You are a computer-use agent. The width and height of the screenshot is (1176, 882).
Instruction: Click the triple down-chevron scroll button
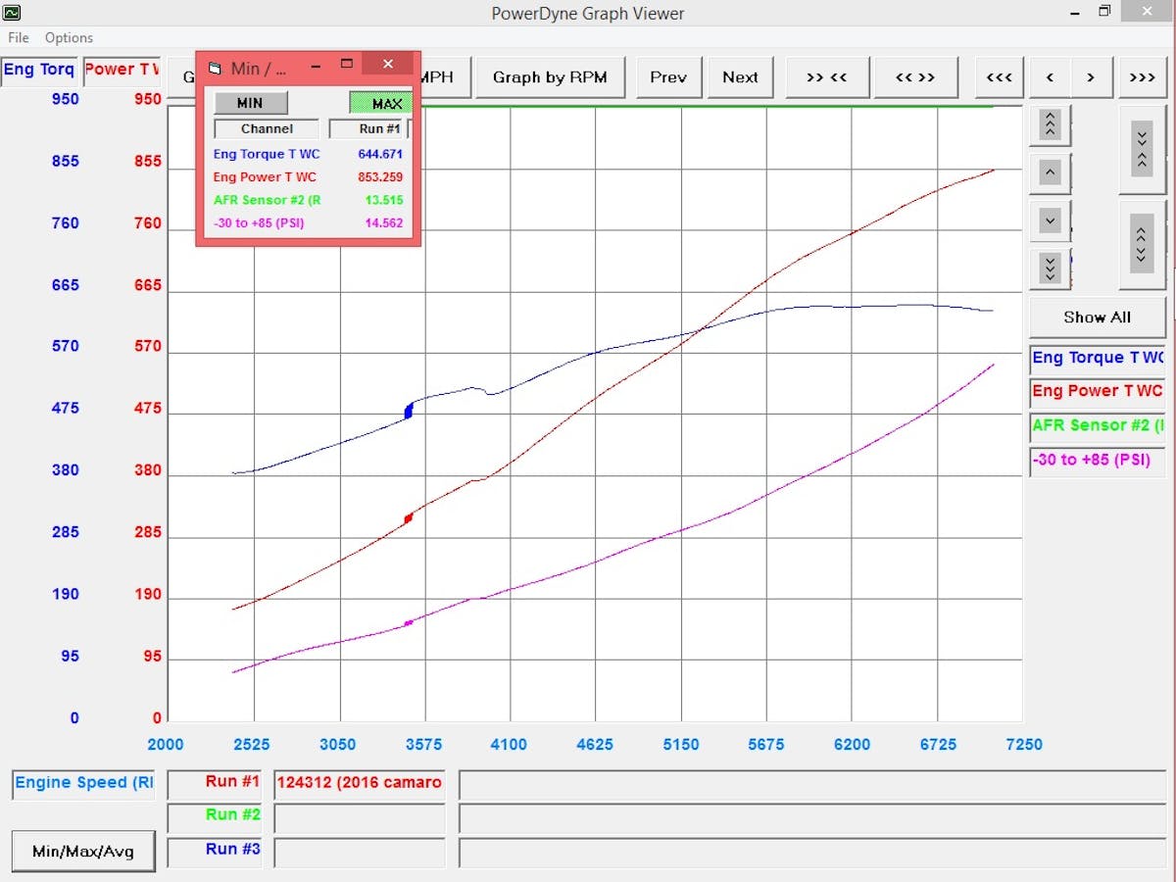coord(1050,267)
